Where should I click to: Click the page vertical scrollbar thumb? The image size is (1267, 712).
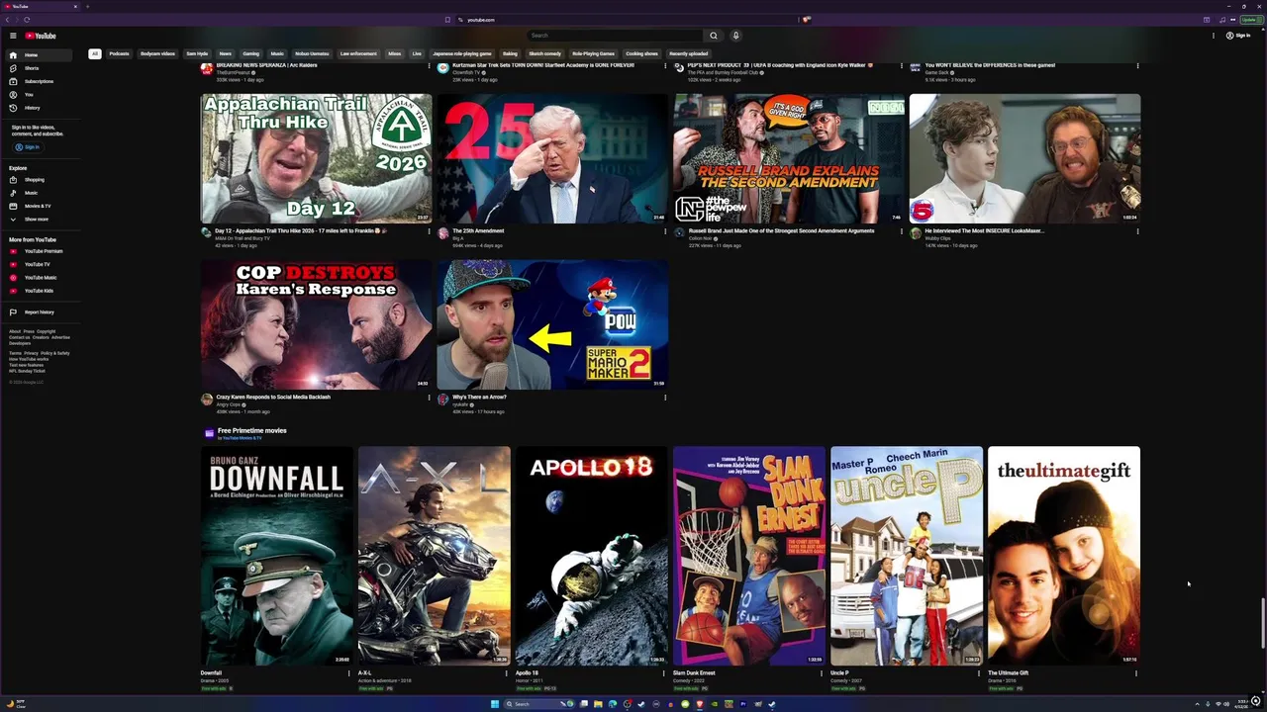(1262, 625)
